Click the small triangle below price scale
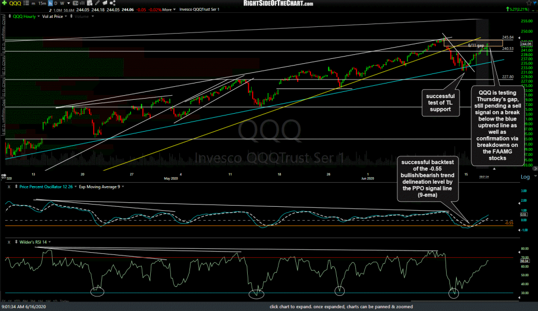The image size is (538, 311). tap(494, 169)
